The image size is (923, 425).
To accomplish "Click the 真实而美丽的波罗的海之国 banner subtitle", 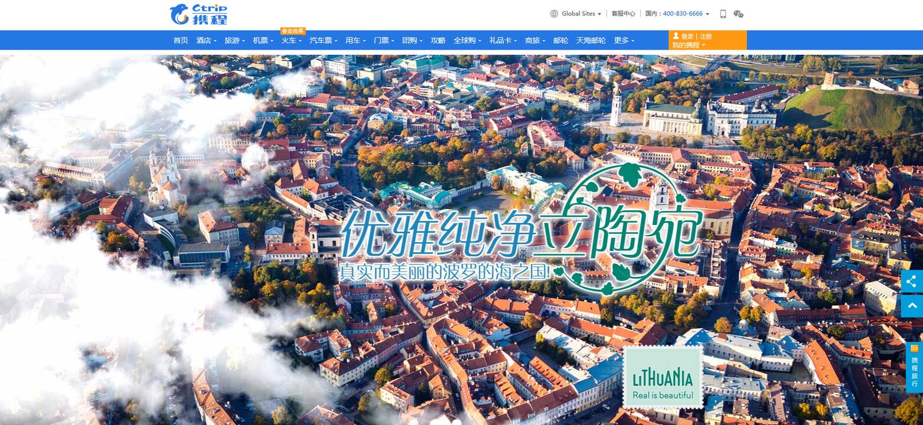I will (445, 271).
